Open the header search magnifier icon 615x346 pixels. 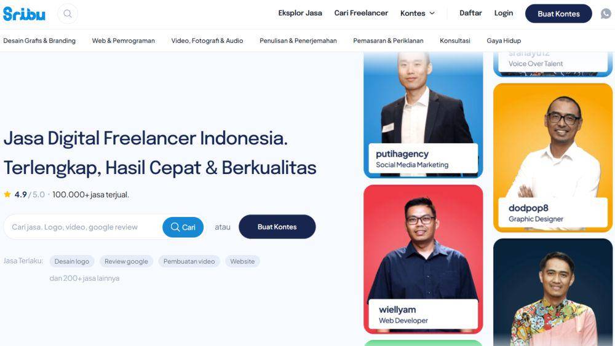pos(68,14)
